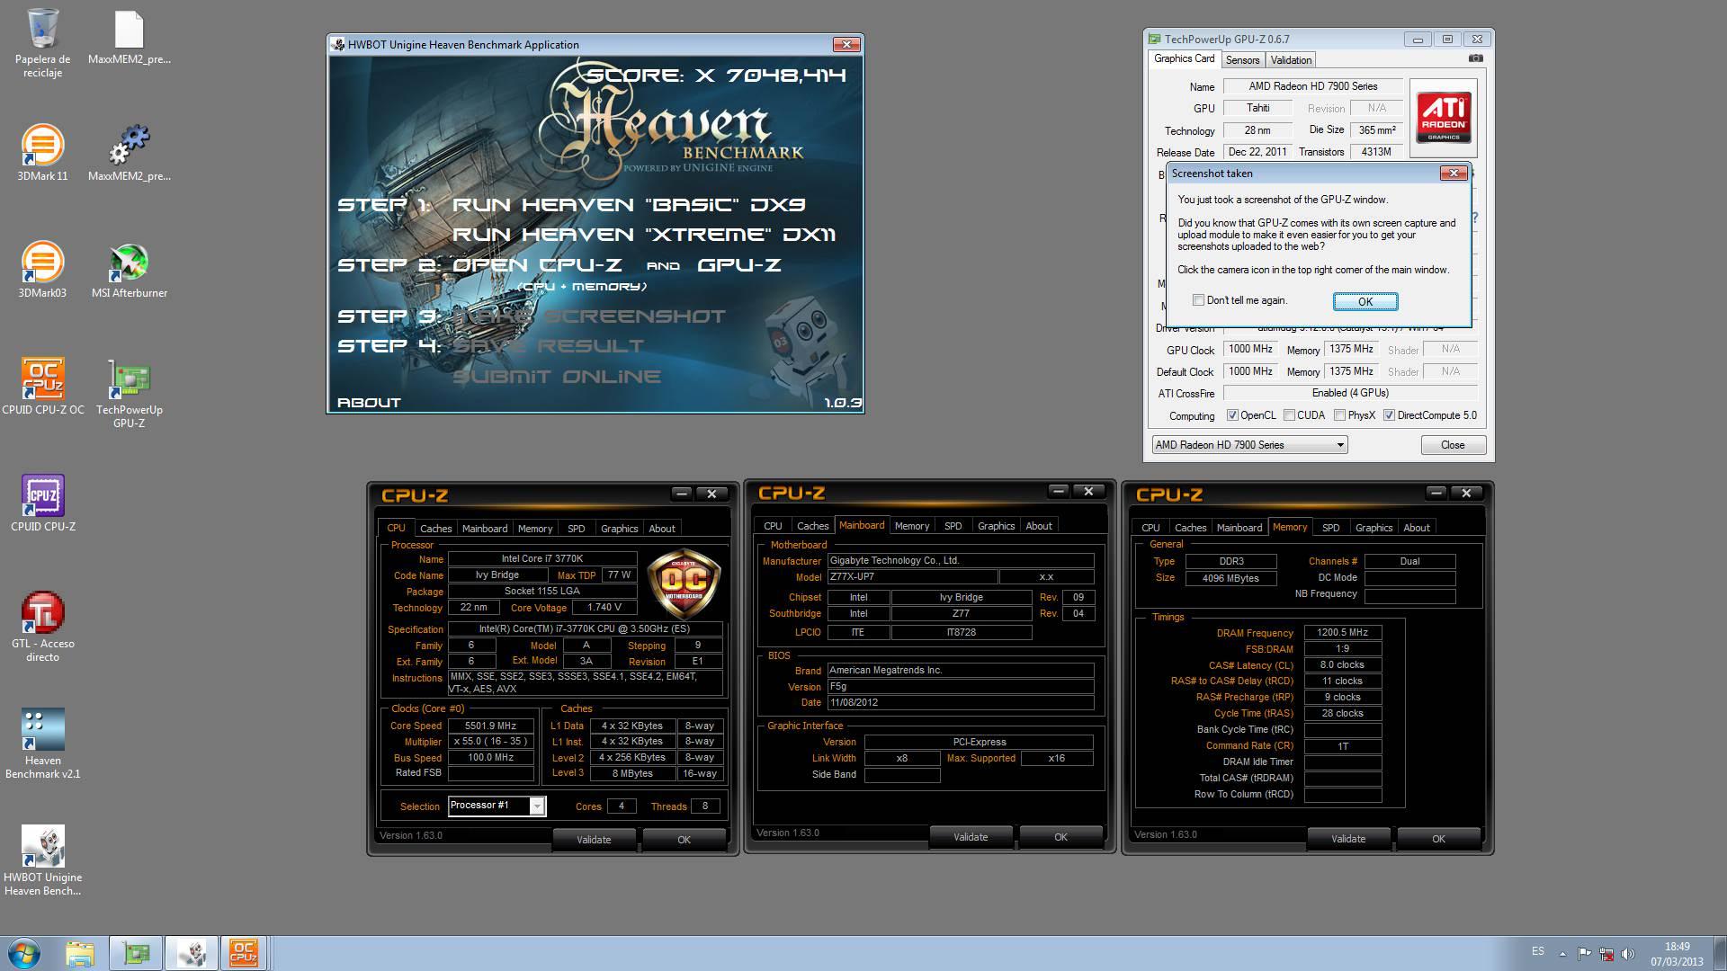Click the Core Speed value 5501.9 MHz
The height and width of the screenshot is (971, 1727).
click(491, 726)
